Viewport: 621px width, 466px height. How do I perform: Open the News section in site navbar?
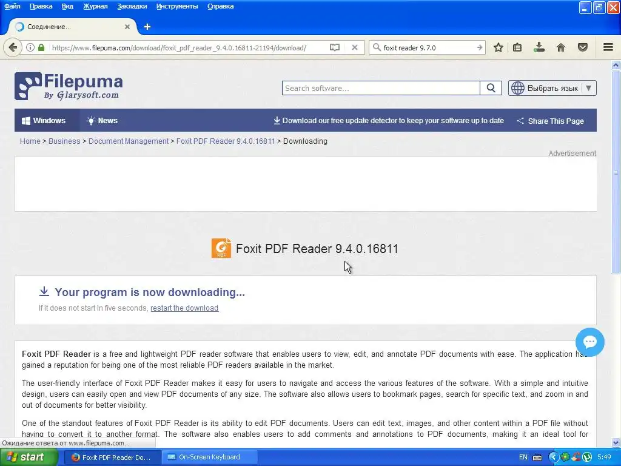coord(102,121)
